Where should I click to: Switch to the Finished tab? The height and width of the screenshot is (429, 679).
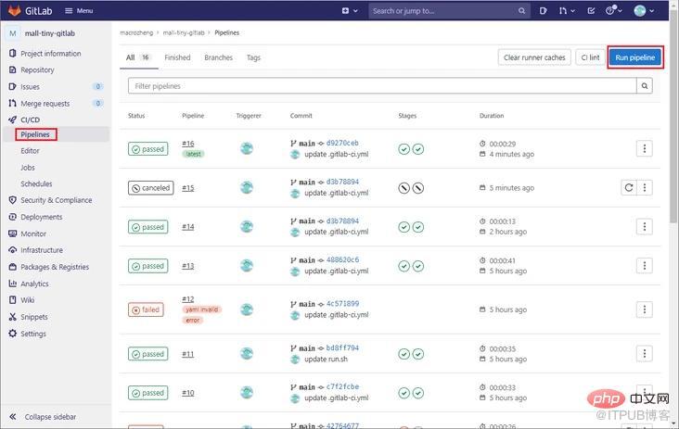[177, 57]
